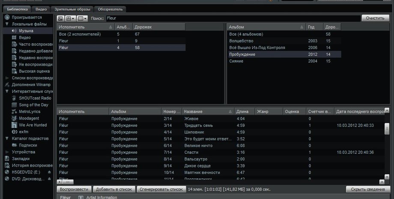
Task: Select the We Are Hunted icon
Action: (15, 125)
